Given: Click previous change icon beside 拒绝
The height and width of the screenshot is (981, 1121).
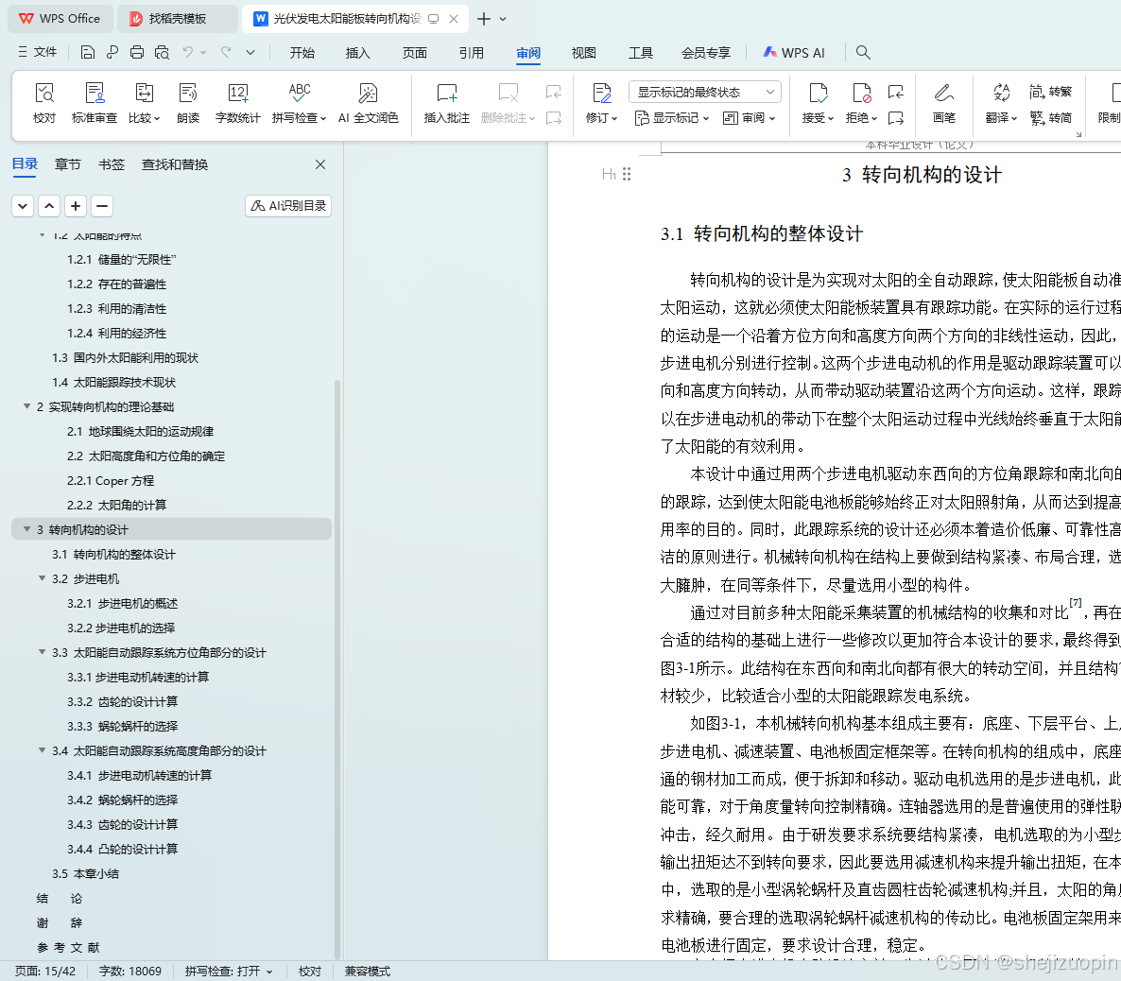Looking at the screenshot, I should tap(896, 92).
